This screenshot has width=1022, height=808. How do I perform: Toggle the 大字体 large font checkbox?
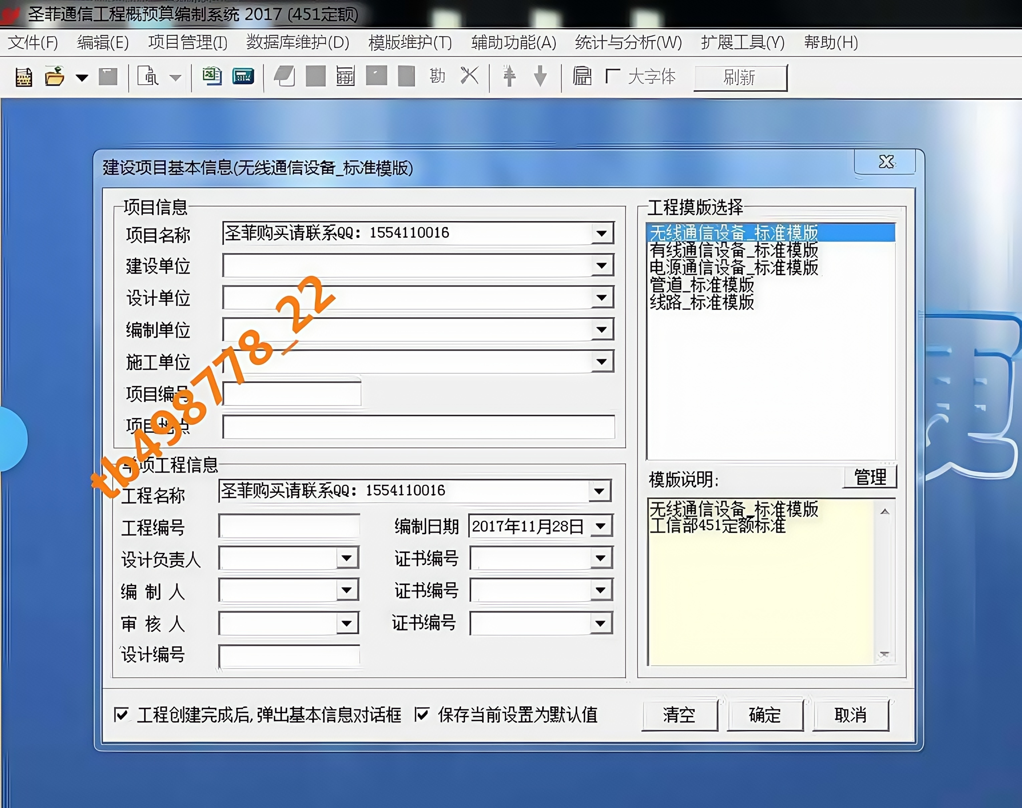coord(613,76)
